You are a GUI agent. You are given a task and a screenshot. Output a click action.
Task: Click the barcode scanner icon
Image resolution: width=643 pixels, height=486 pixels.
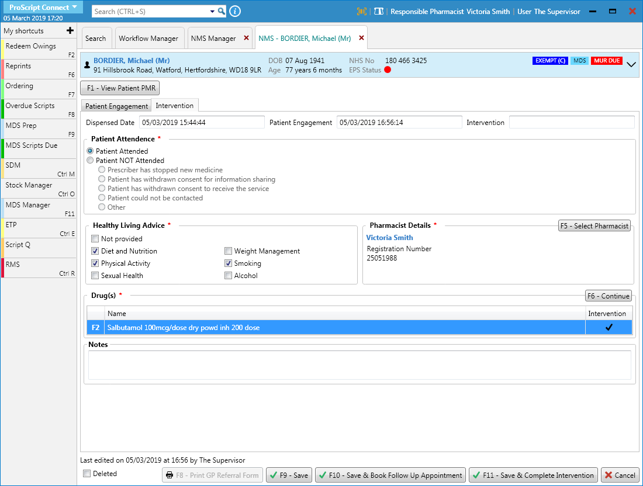[362, 12]
